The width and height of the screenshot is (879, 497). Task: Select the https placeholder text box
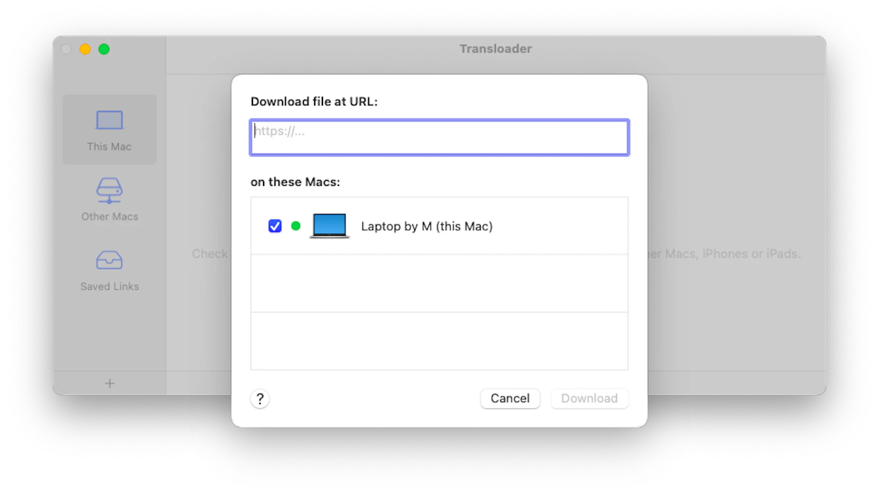pyautogui.click(x=439, y=137)
